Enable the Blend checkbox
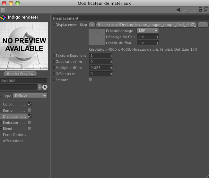 point(30,129)
